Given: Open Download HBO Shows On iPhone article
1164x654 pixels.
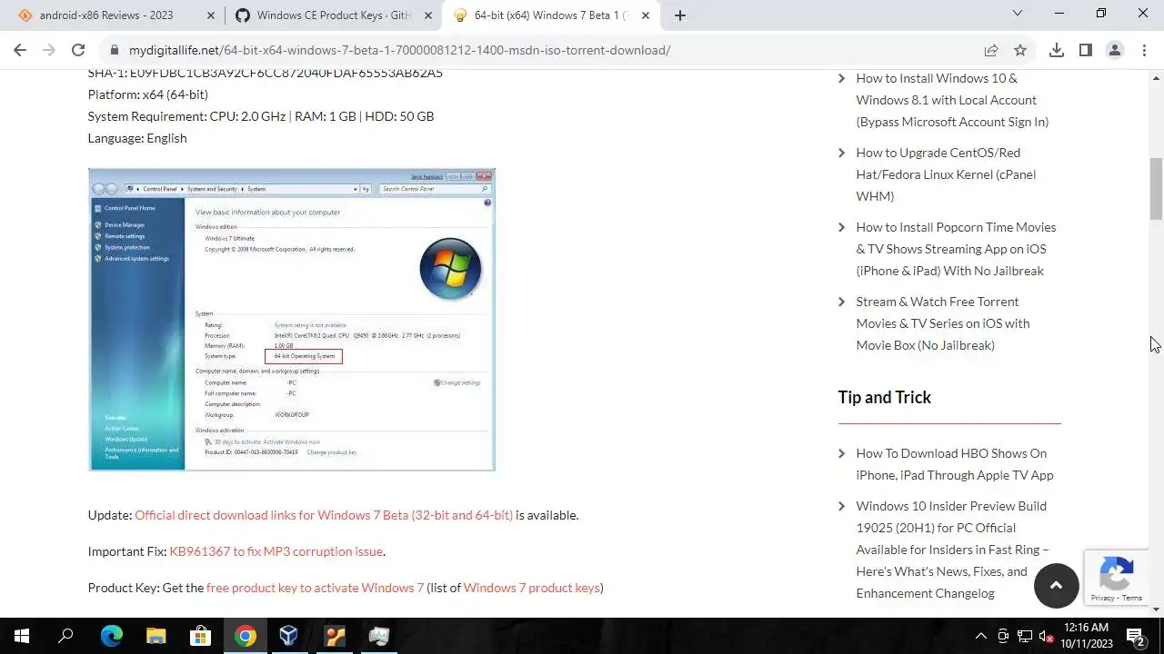Looking at the screenshot, I should tap(955, 464).
